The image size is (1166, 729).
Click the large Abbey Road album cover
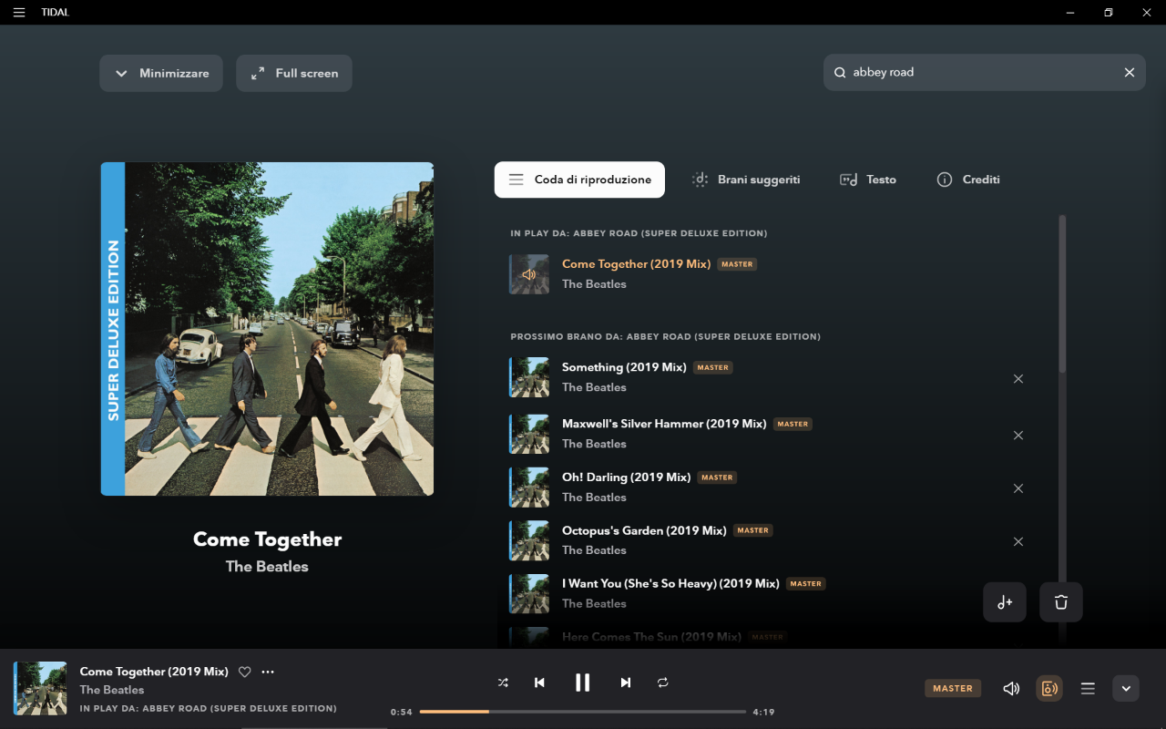pyautogui.click(x=267, y=329)
